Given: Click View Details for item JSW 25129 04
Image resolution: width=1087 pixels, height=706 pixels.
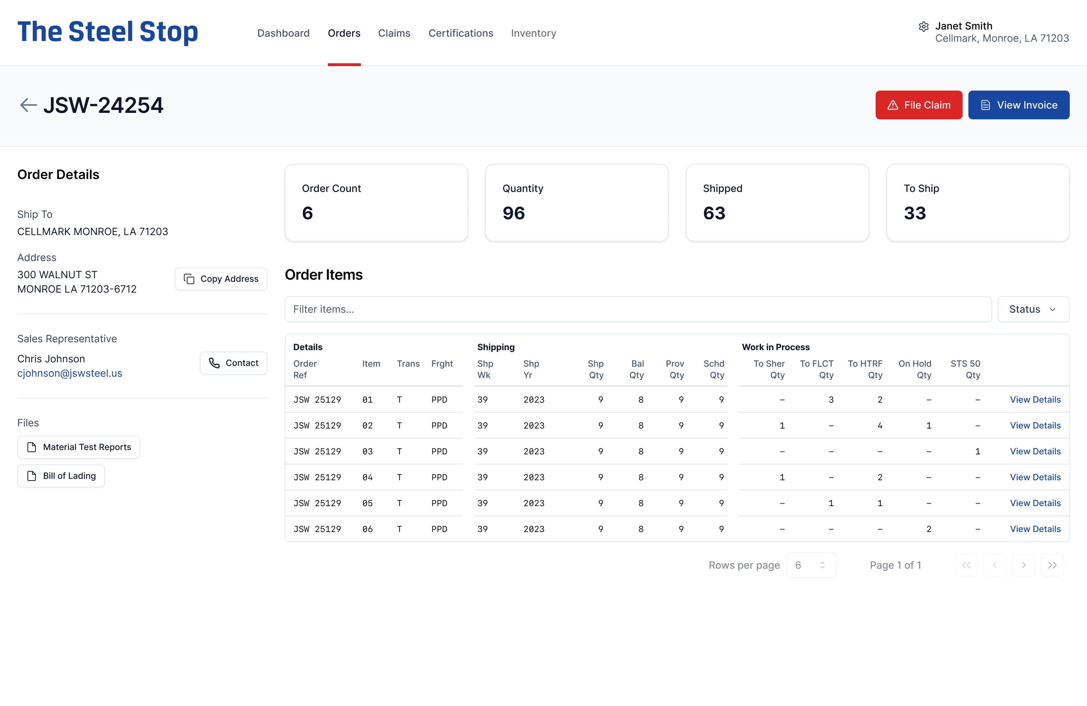Looking at the screenshot, I should click(x=1035, y=477).
